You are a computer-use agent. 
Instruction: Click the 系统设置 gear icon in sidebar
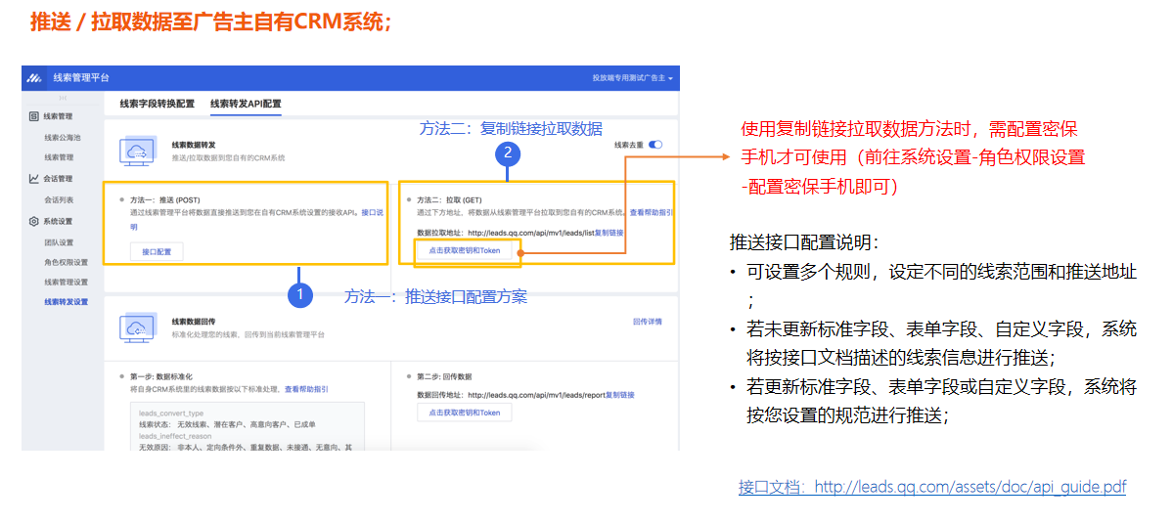click(x=33, y=221)
